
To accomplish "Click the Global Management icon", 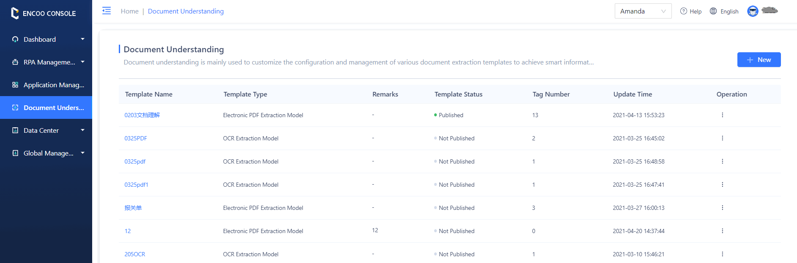I will tap(15, 153).
